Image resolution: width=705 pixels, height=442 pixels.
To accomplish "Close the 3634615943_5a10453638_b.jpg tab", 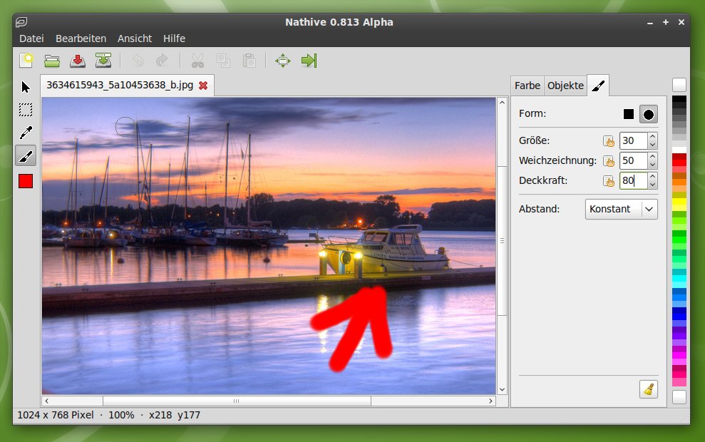I will [x=203, y=86].
